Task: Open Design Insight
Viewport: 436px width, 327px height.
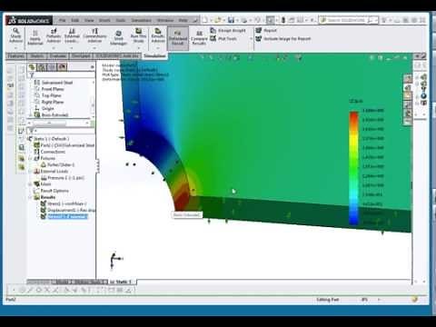Action: pyautogui.click(x=228, y=31)
